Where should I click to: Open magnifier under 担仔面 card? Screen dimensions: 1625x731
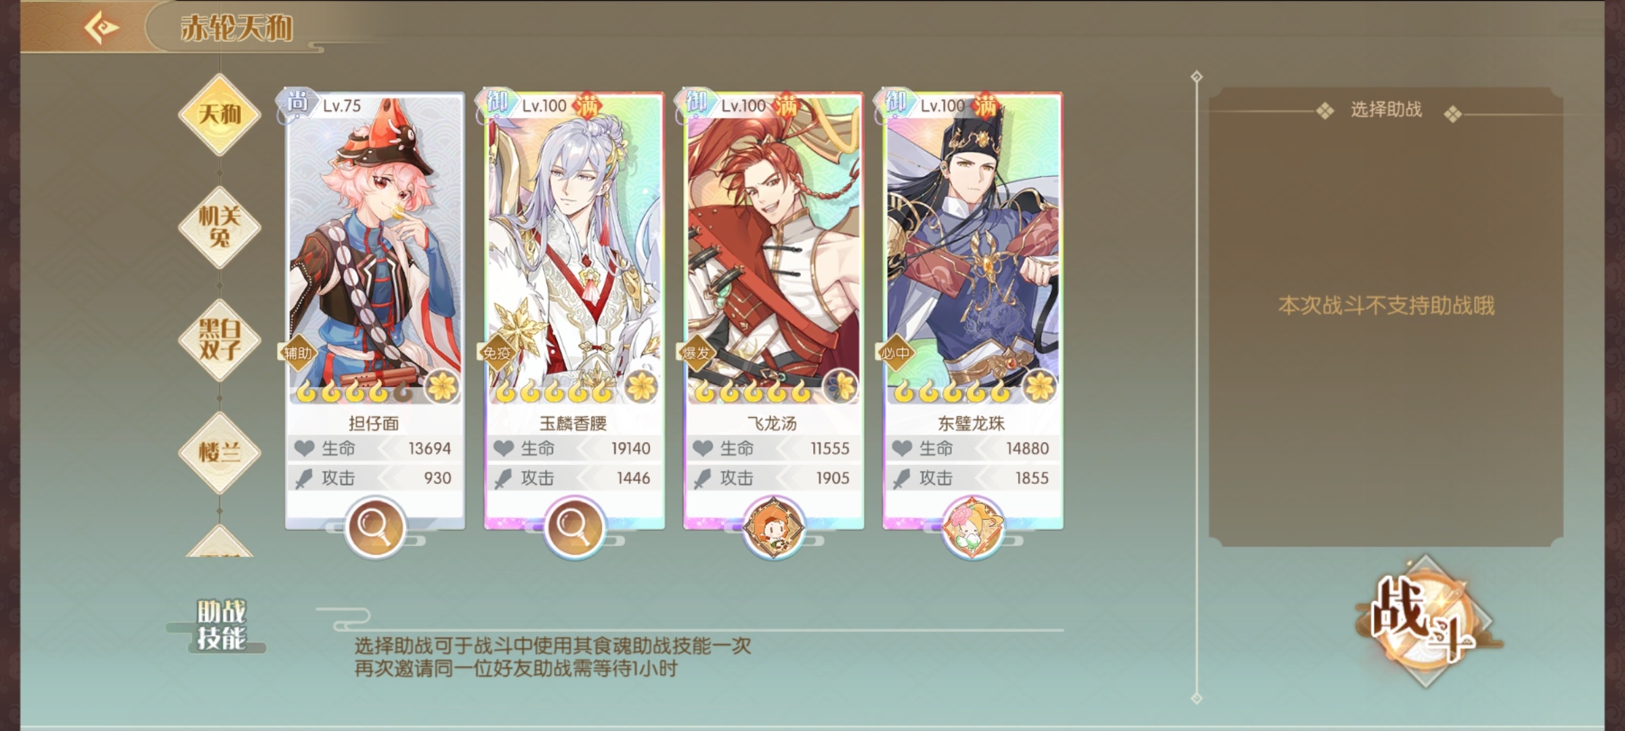374,527
